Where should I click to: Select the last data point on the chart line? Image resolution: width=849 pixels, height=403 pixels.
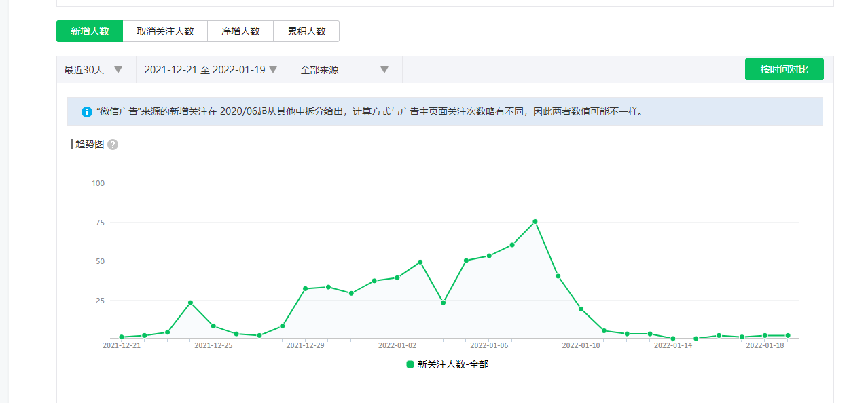point(788,336)
